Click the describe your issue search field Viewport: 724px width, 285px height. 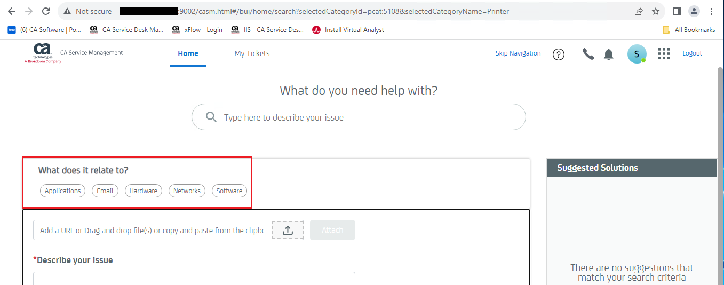(x=359, y=117)
